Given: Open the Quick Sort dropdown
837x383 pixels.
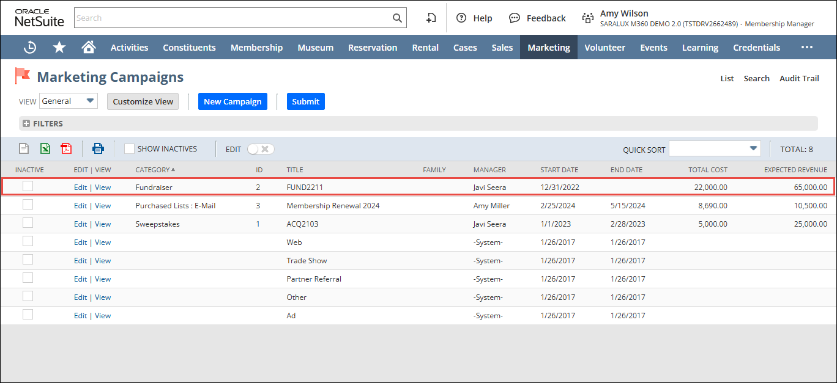Looking at the screenshot, I should pos(714,149).
